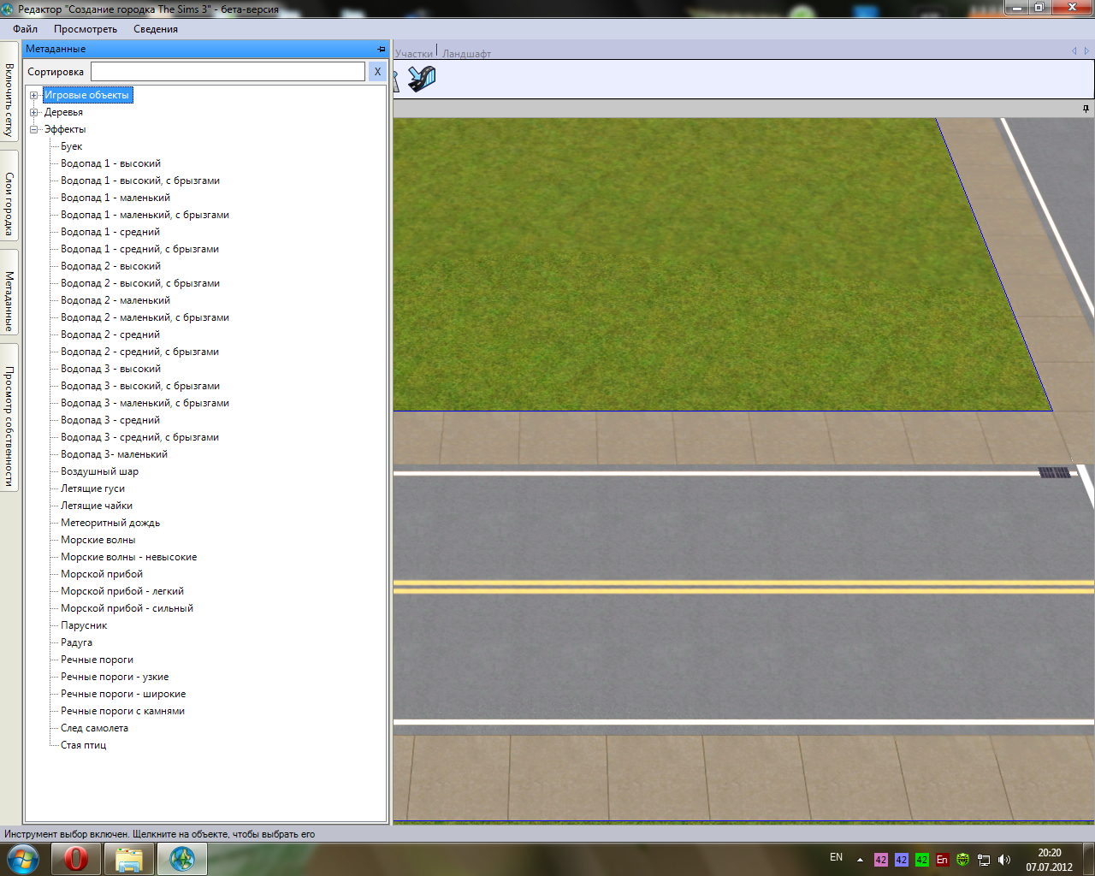Collapse the Эффекты tree node

[x=34, y=130]
